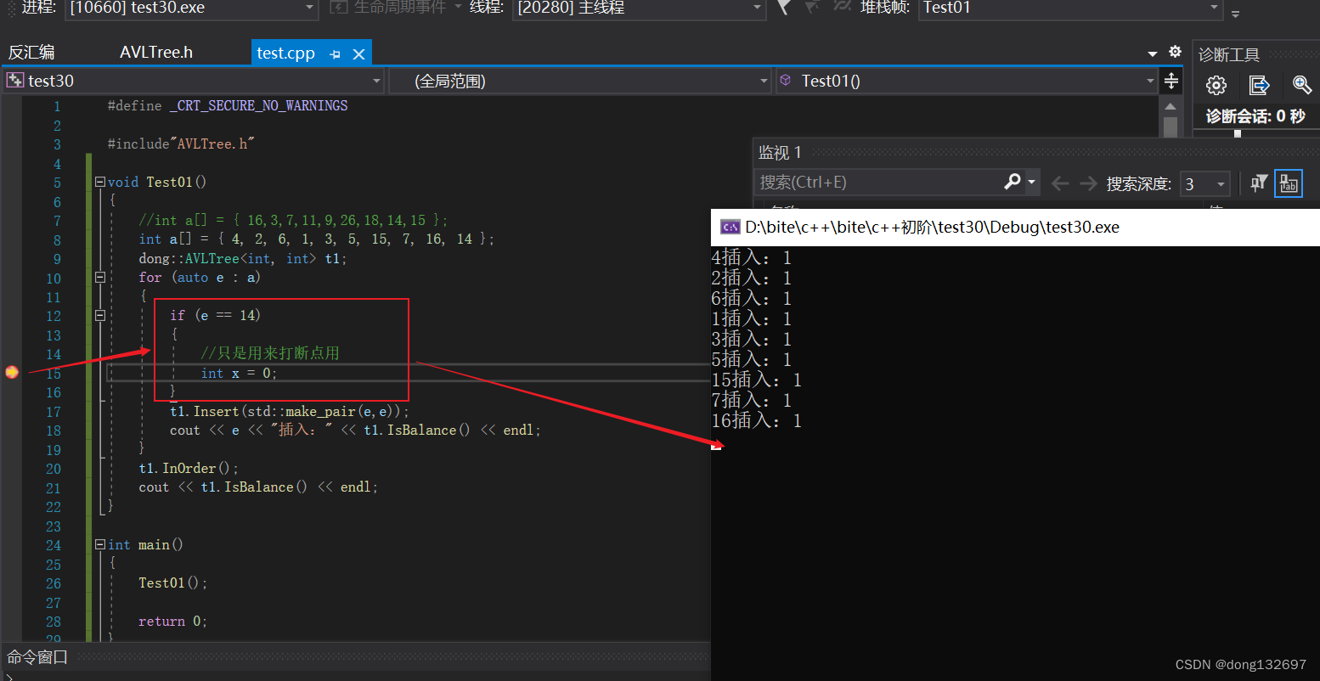
Task: Select the test.cpp tab
Action: [x=285, y=53]
